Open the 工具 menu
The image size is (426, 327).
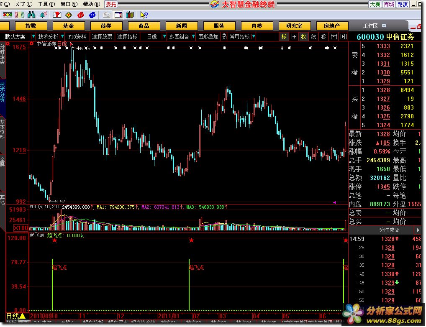click(46, 4)
